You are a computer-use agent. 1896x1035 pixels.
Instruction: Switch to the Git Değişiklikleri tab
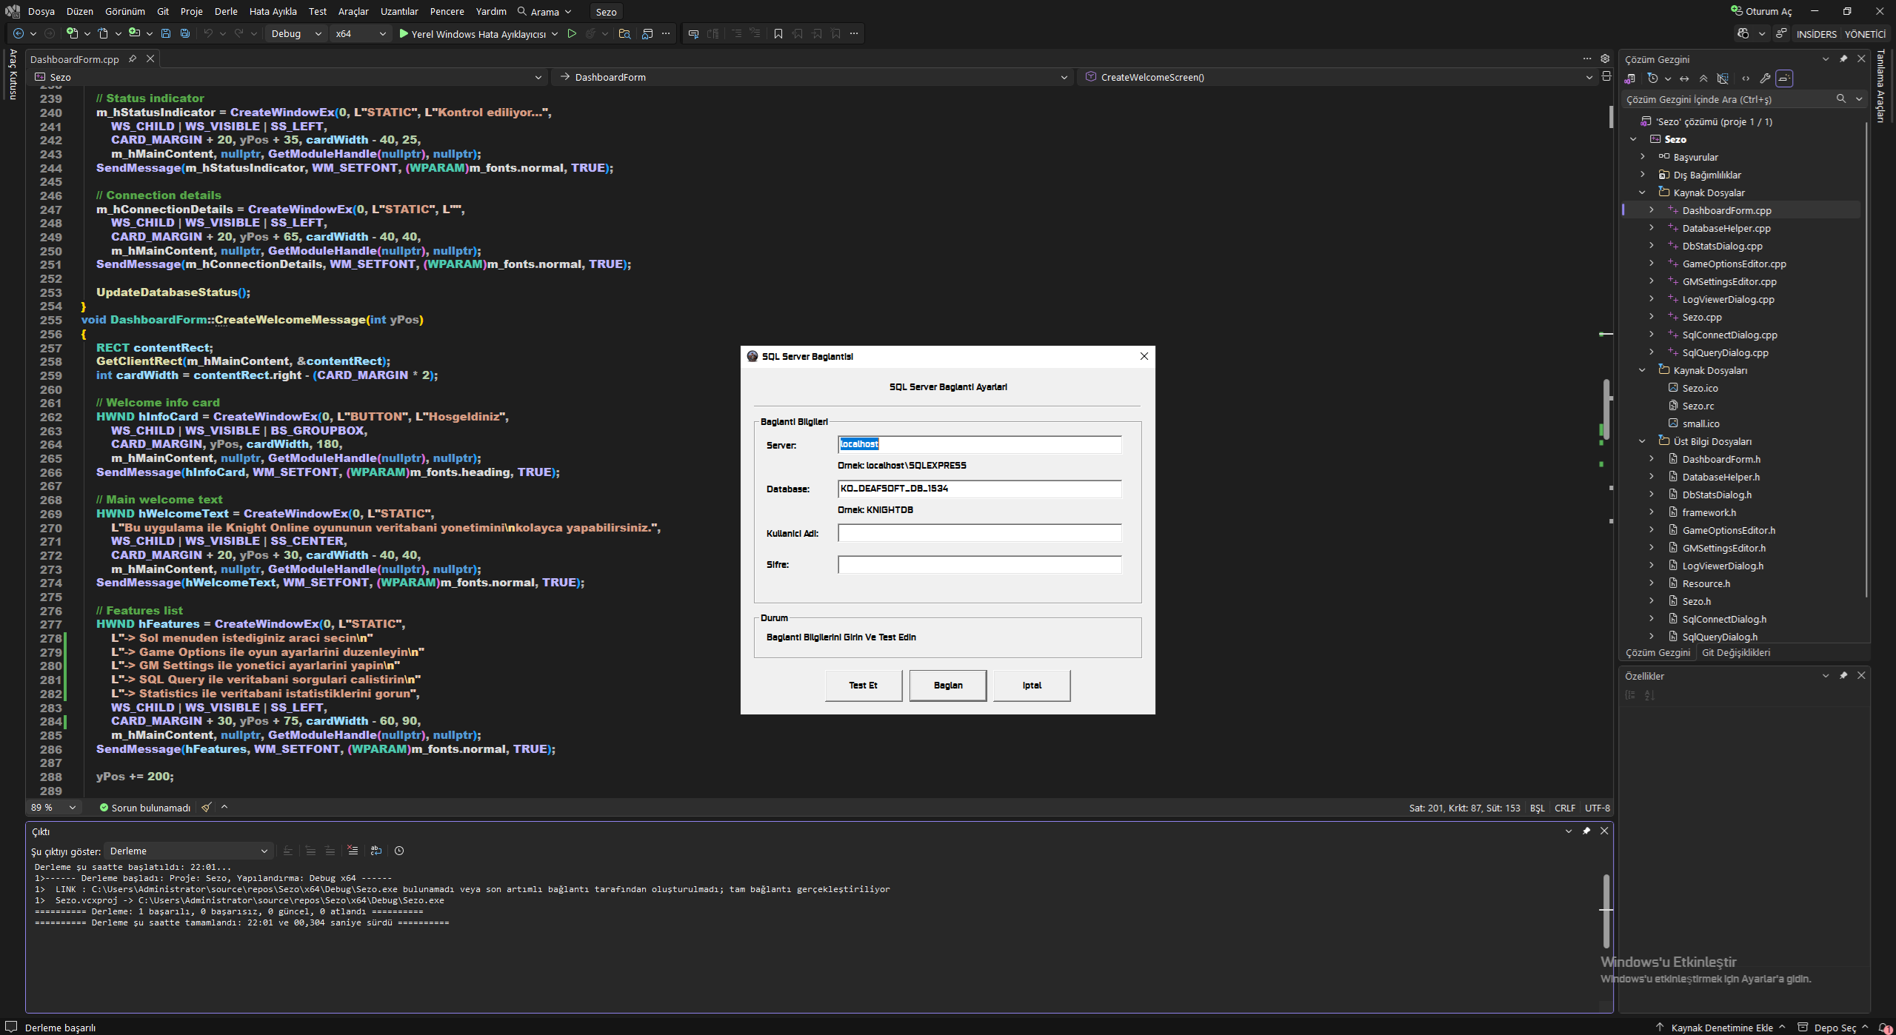click(x=1736, y=652)
